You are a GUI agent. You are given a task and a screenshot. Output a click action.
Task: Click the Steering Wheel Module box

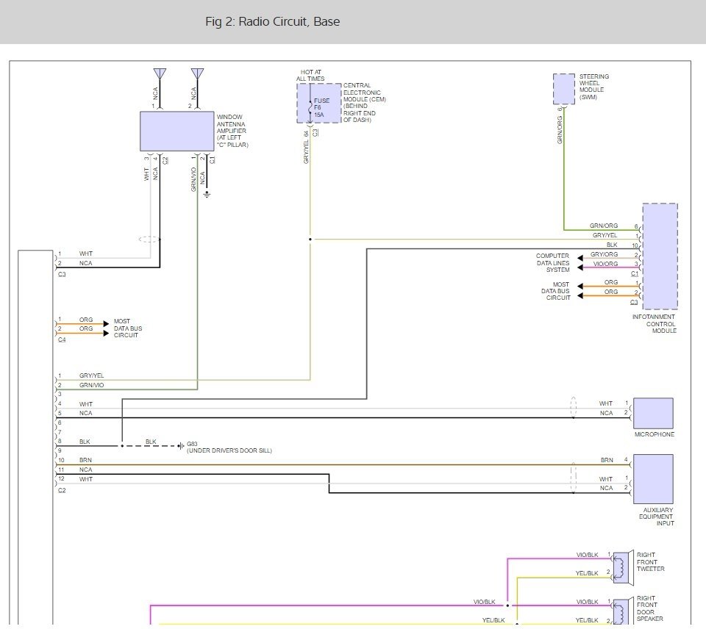coord(564,89)
